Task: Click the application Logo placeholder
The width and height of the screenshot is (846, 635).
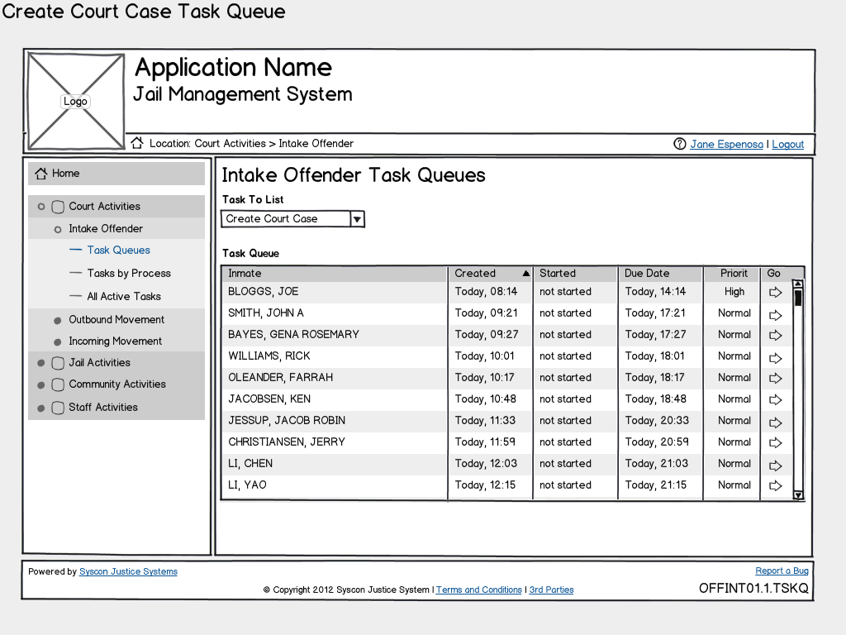Action: click(x=75, y=102)
